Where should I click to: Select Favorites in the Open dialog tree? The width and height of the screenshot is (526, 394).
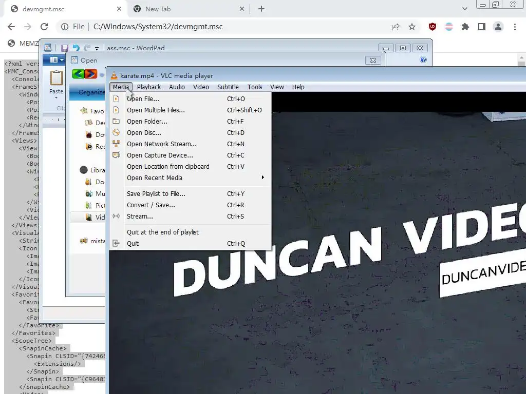pyautogui.click(x=92, y=111)
